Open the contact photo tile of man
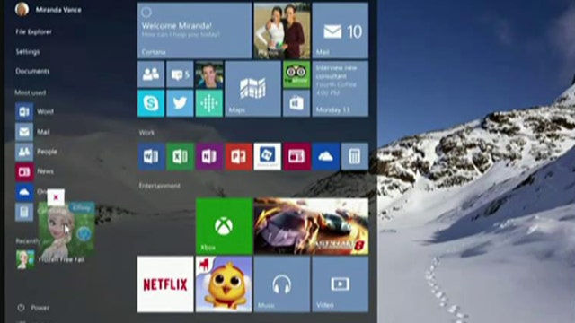Screen dimensions: 575x323 [209, 74]
